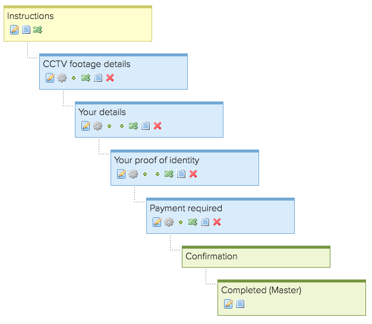Click the document icon on Payment required
This screenshot has height=324, width=372.
(205, 222)
